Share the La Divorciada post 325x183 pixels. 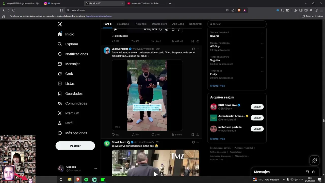pos(198,135)
